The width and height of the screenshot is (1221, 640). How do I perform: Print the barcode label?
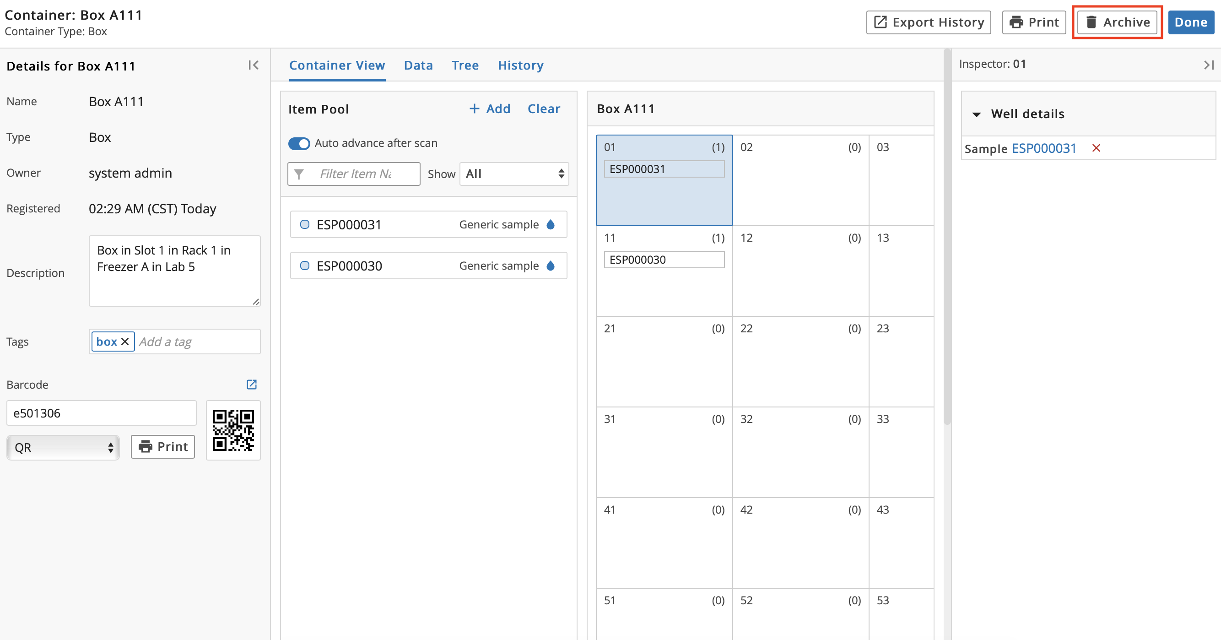(162, 446)
